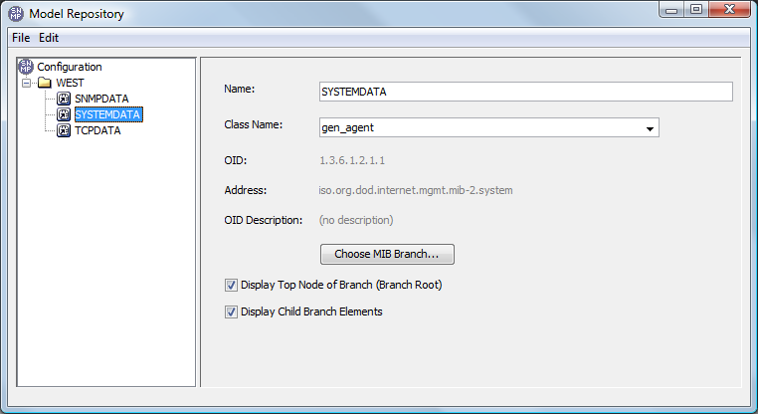
Task: Click the TCPDATA node icon
Action: (64, 130)
